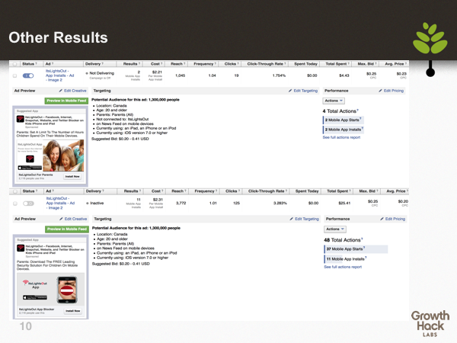Select '2 Mobile App Starts' action bar
The height and width of the screenshot is (343, 457).
[343, 120]
